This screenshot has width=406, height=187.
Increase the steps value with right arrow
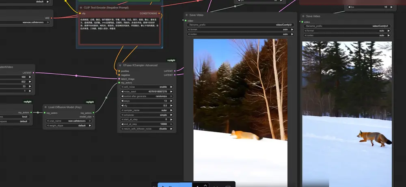click(171, 101)
